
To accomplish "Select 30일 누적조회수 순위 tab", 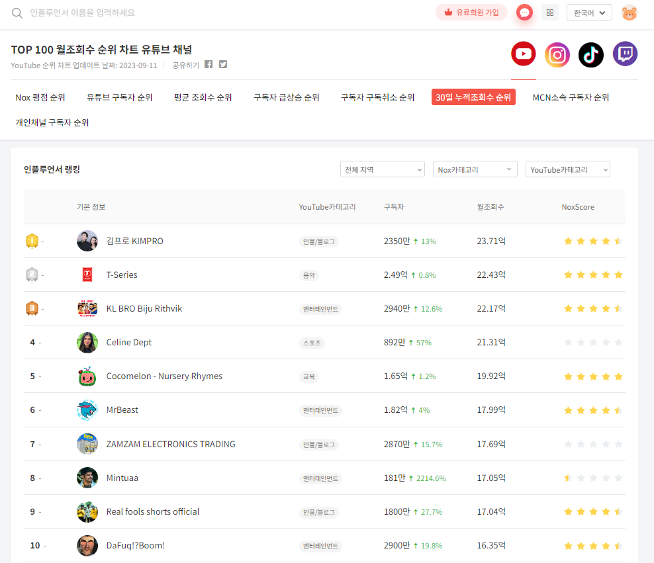I will pos(473,97).
